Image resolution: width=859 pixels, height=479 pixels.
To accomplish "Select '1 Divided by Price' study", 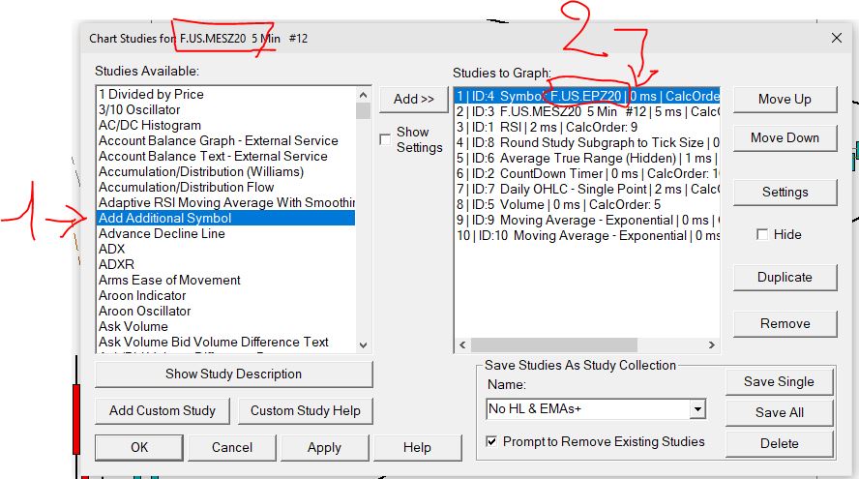I will point(225,94).
